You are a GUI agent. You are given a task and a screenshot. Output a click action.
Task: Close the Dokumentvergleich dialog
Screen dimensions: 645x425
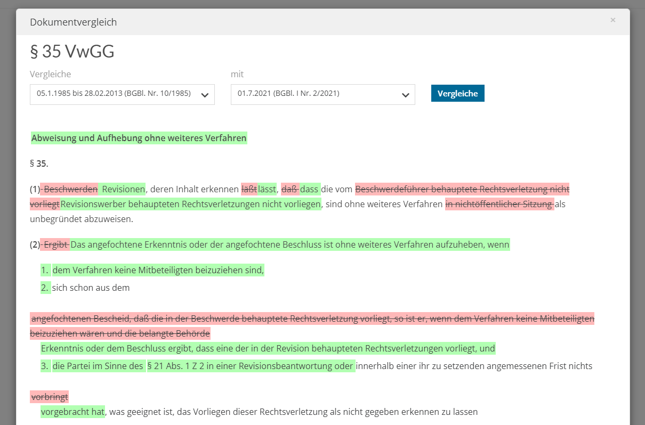click(612, 20)
